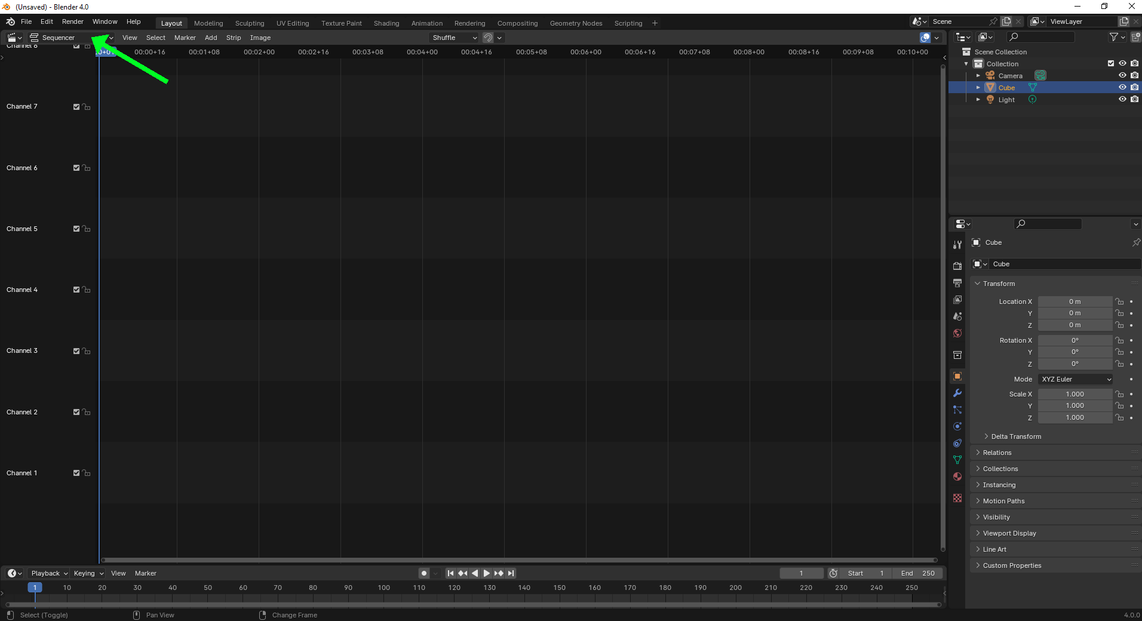Lock the Location X value
Viewport: 1142px width, 621px height.
pyautogui.click(x=1120, y=302)
